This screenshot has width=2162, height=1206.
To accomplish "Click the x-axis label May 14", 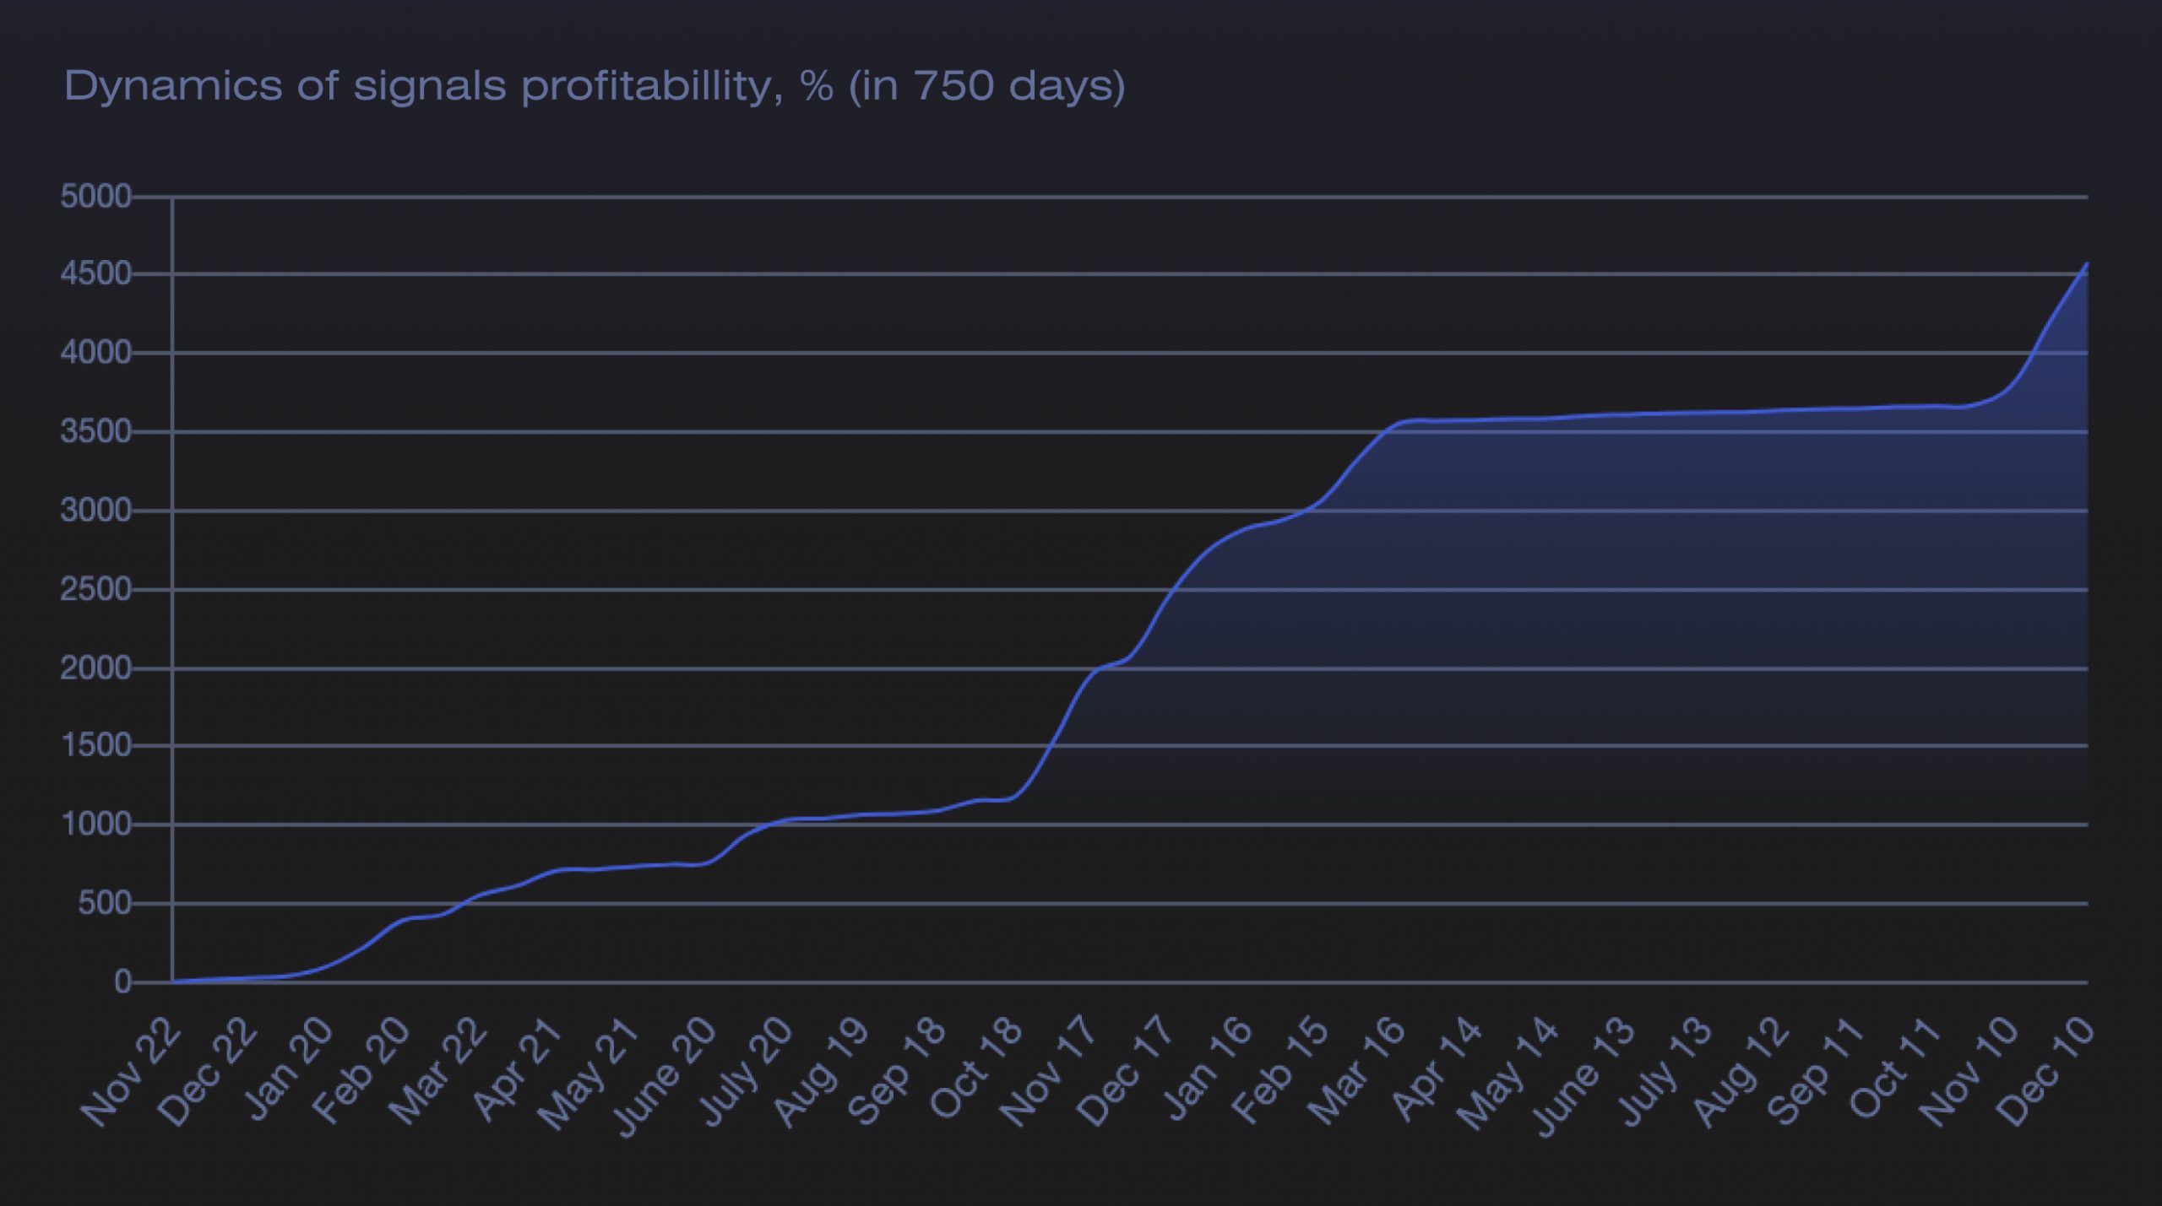I will tap(1507, 1073).
